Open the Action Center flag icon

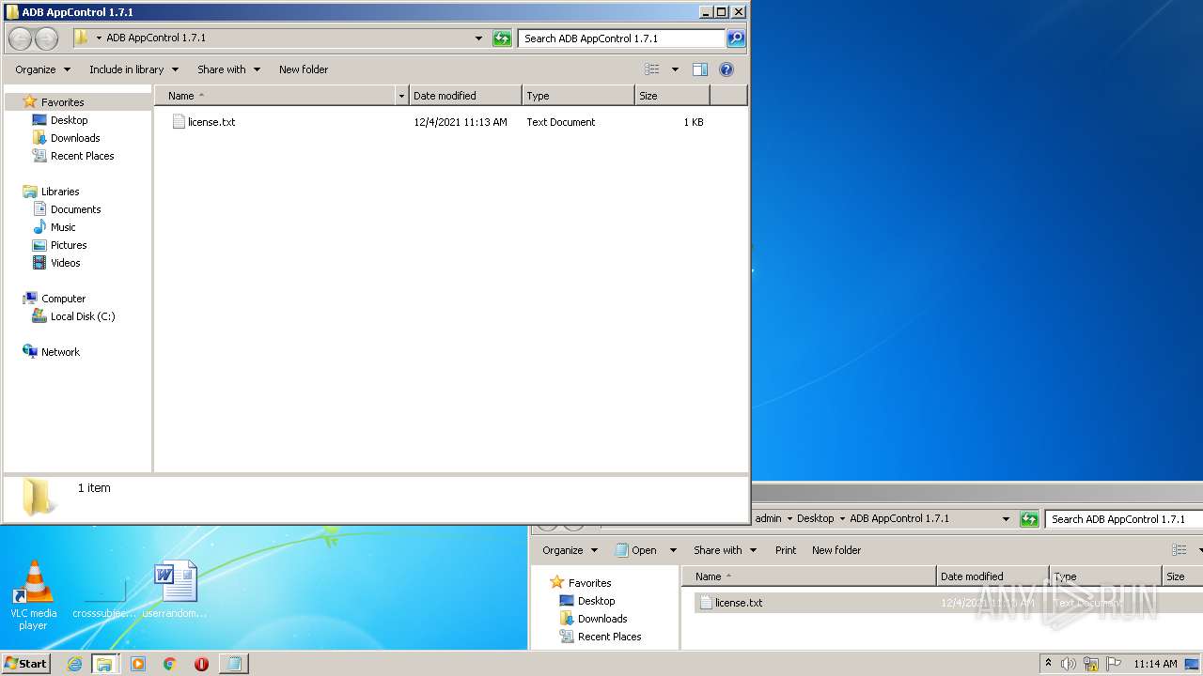[x=1114, y=664]
